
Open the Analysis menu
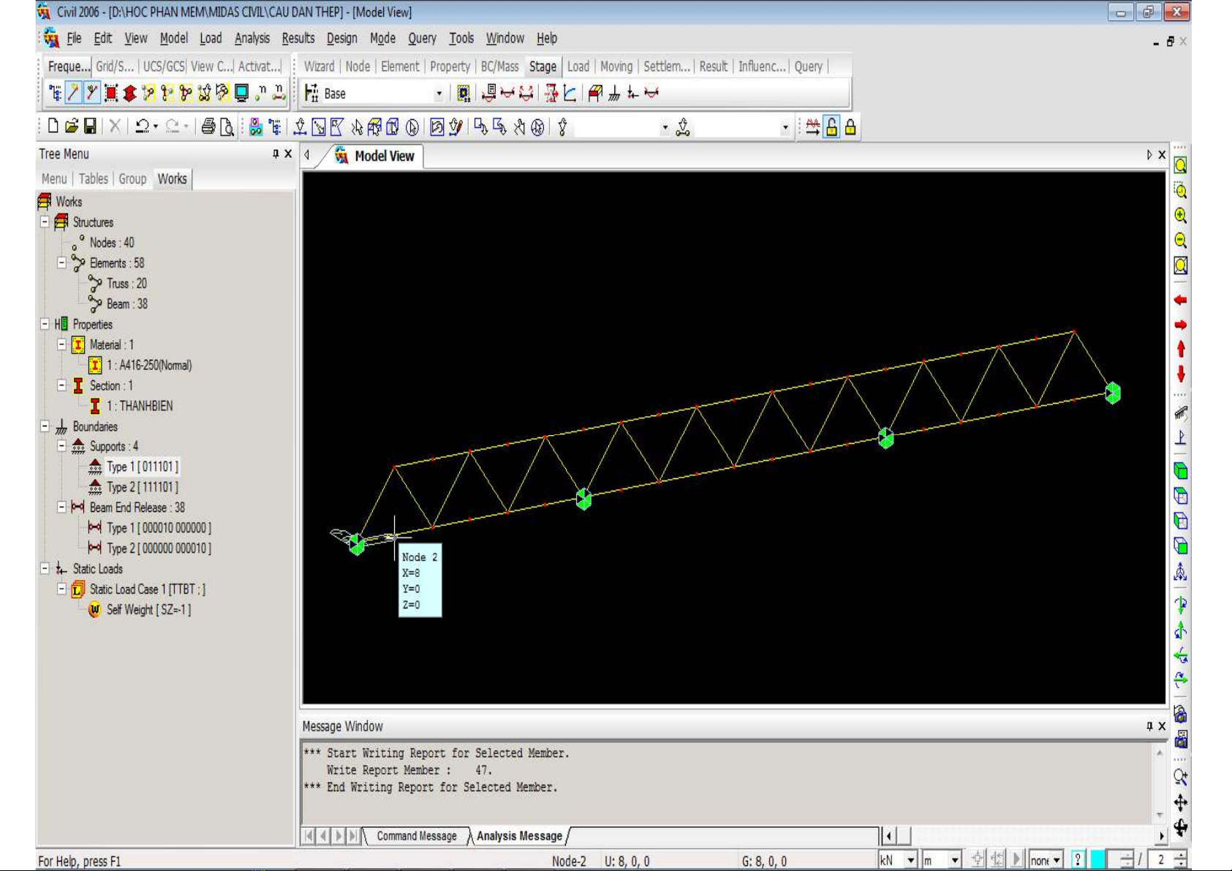point(252,38)
